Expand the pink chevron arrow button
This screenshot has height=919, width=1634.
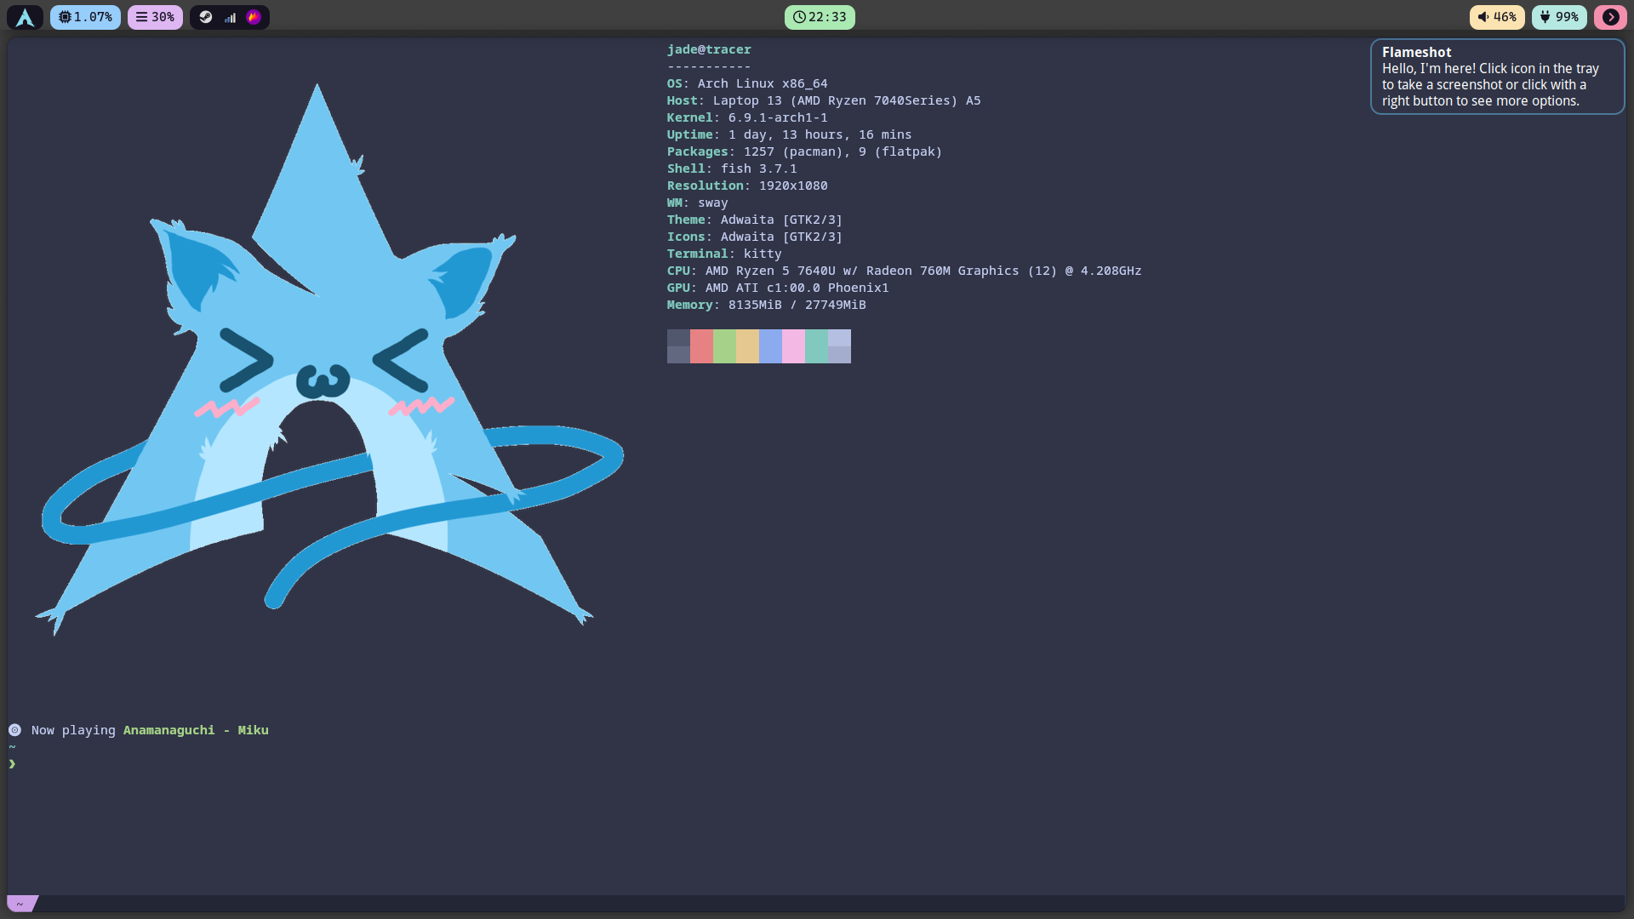coord(1610,17)
